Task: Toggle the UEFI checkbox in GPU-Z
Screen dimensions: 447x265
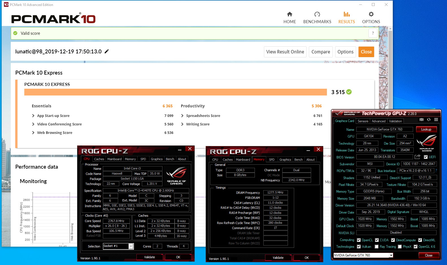Action: point(426,157)
